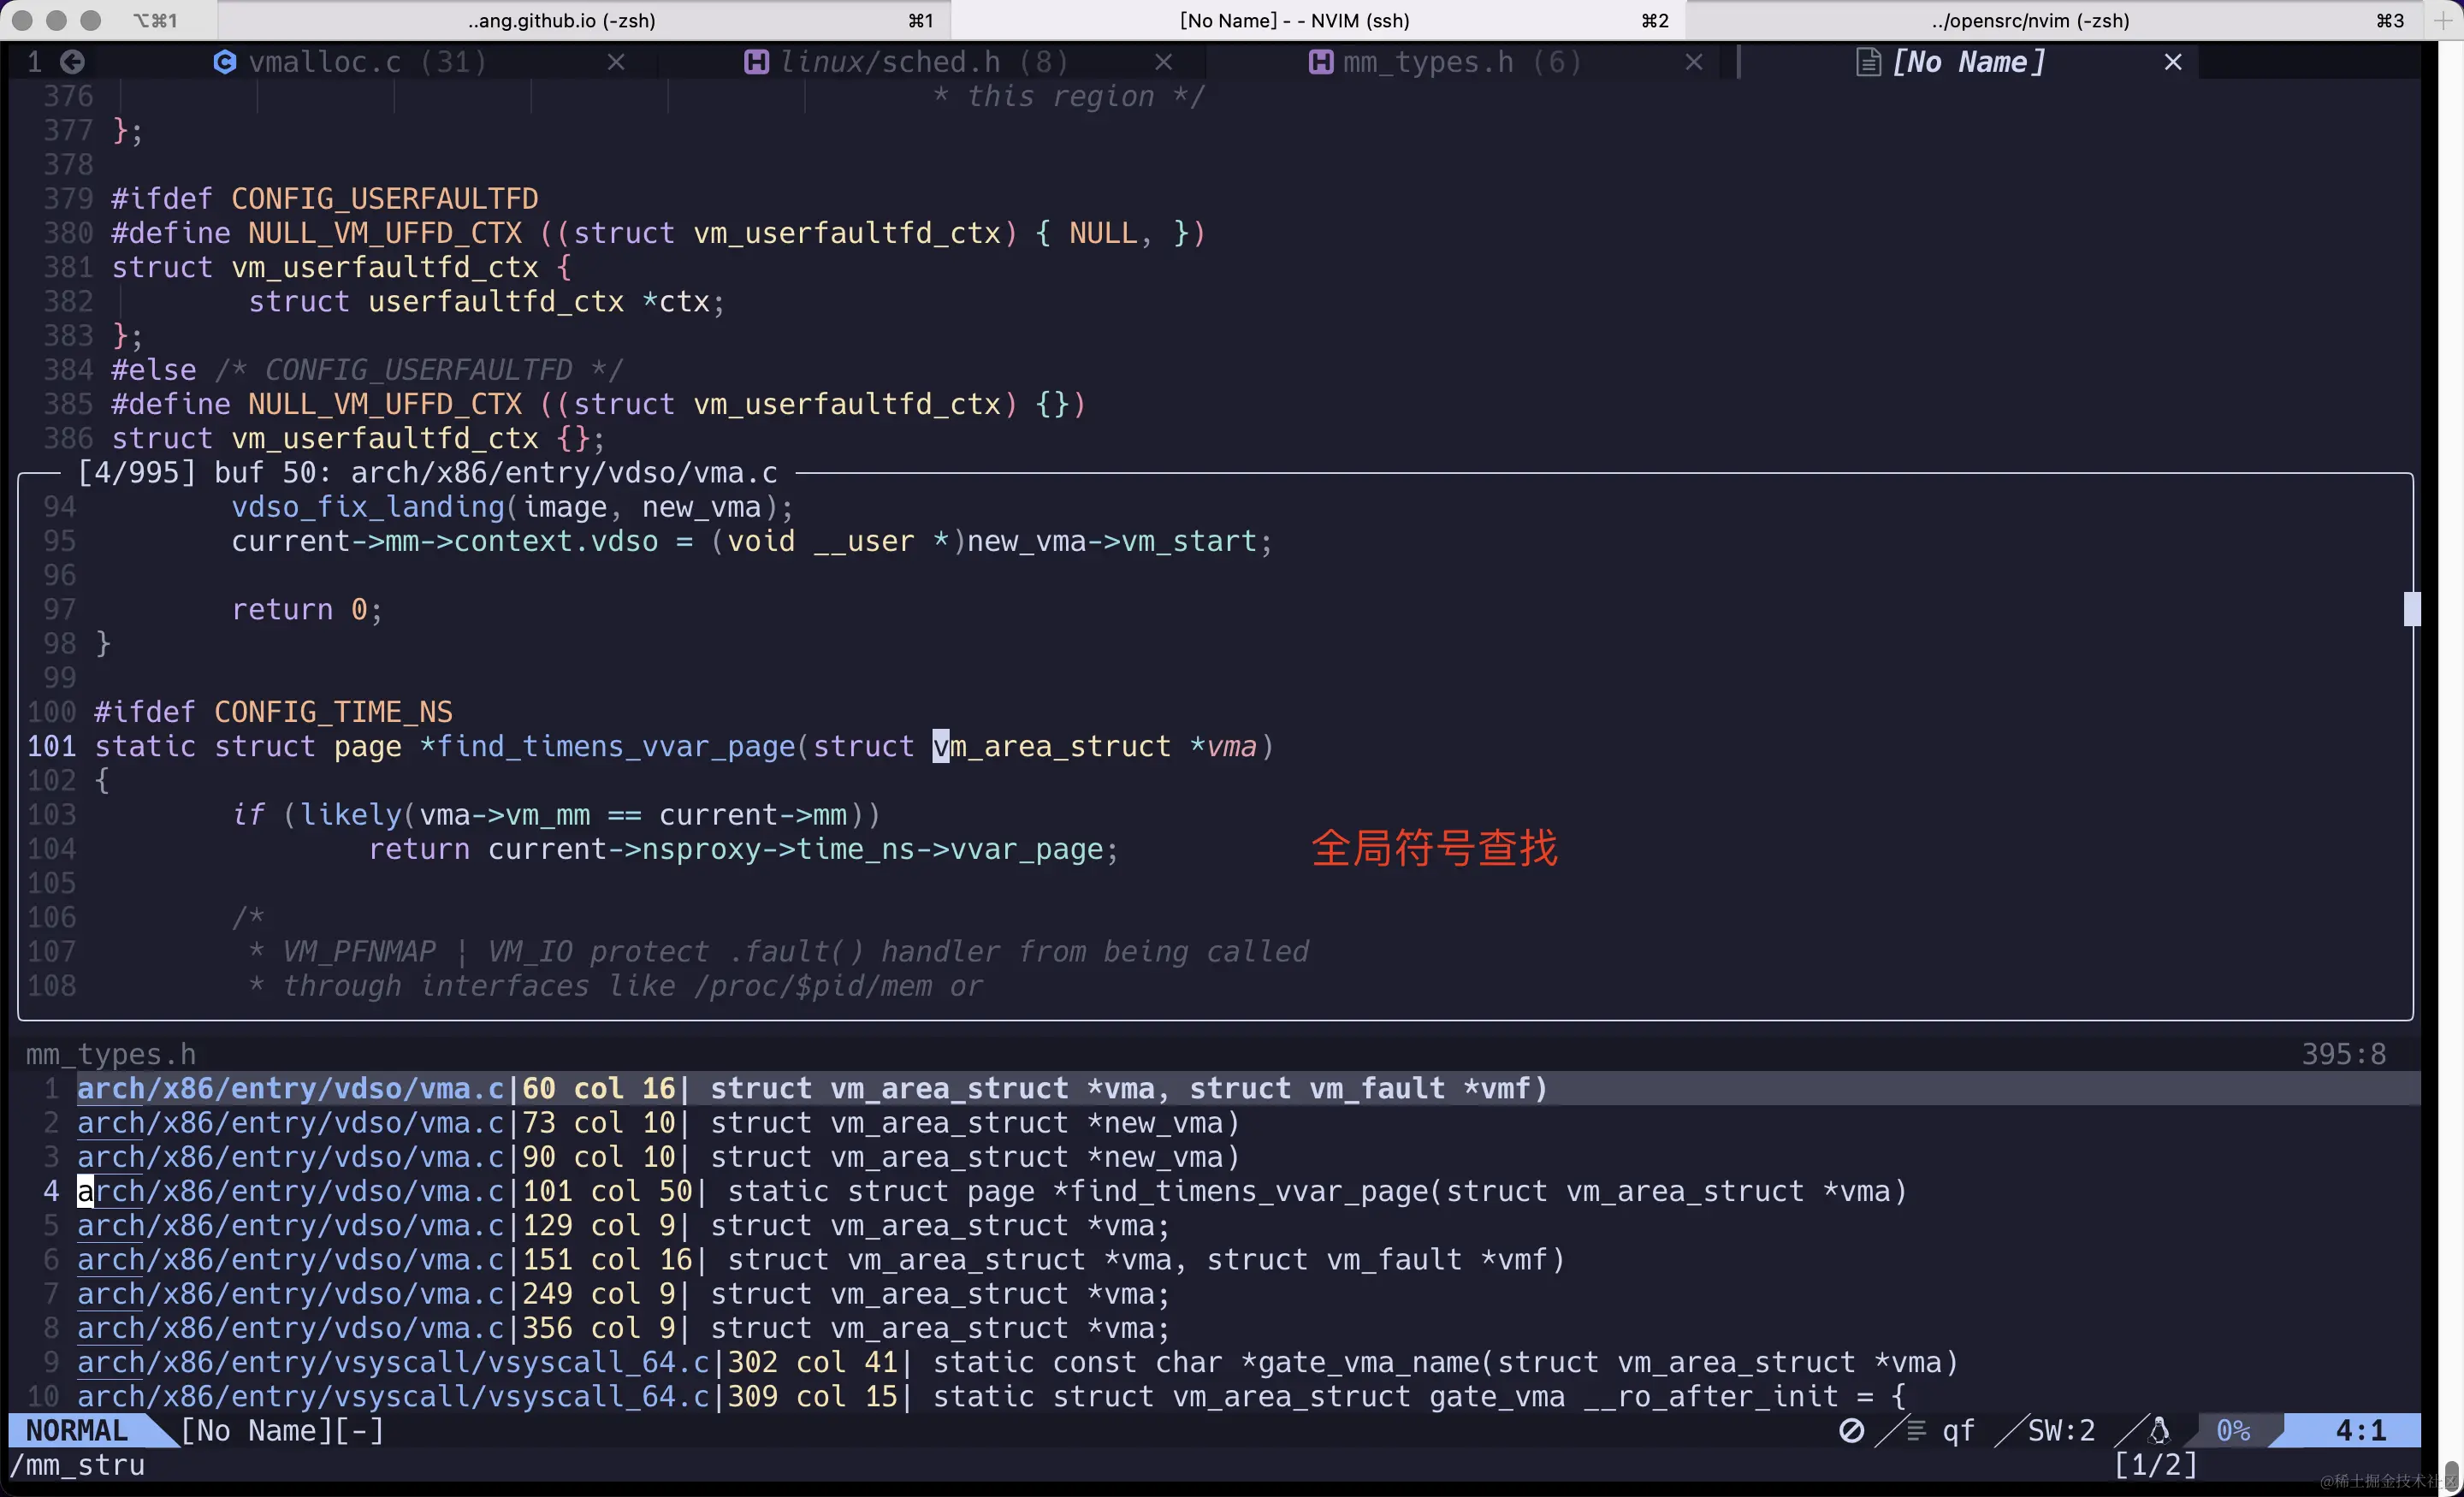Click the H icon next to mm_types.h
Viewport: 2464px width, 1497px height.
click(x=1321, y=62)
